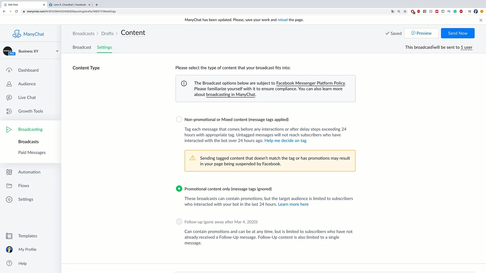The height and width of the screenshot is (273, 486).
Task: Click the Send Now button
Action: click(458, 33)
